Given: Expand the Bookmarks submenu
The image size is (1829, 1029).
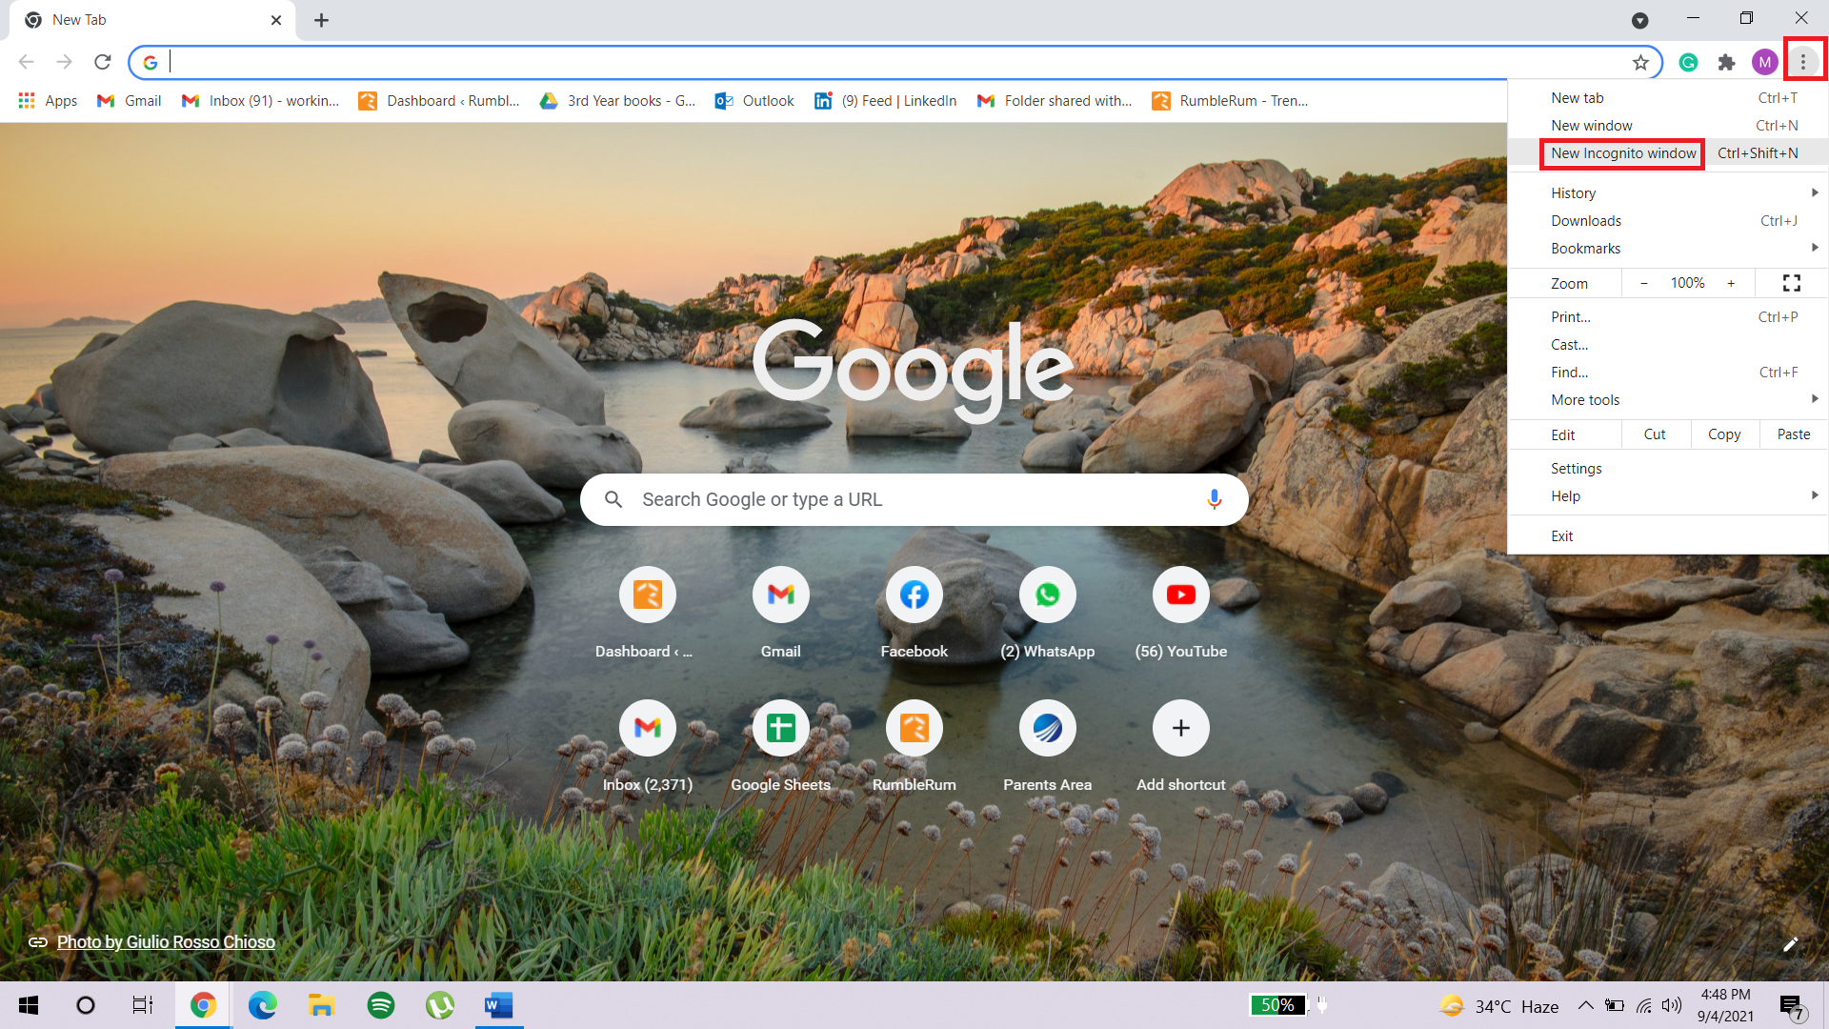Looking at the screenshot, I should pyautogui.click(x=1668, y=249).
